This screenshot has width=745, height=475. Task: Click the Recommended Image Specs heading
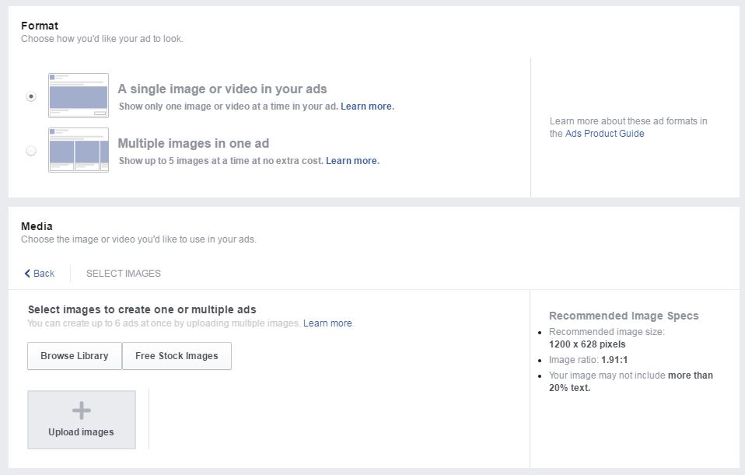pyautogui.click(x=624, y=316)
